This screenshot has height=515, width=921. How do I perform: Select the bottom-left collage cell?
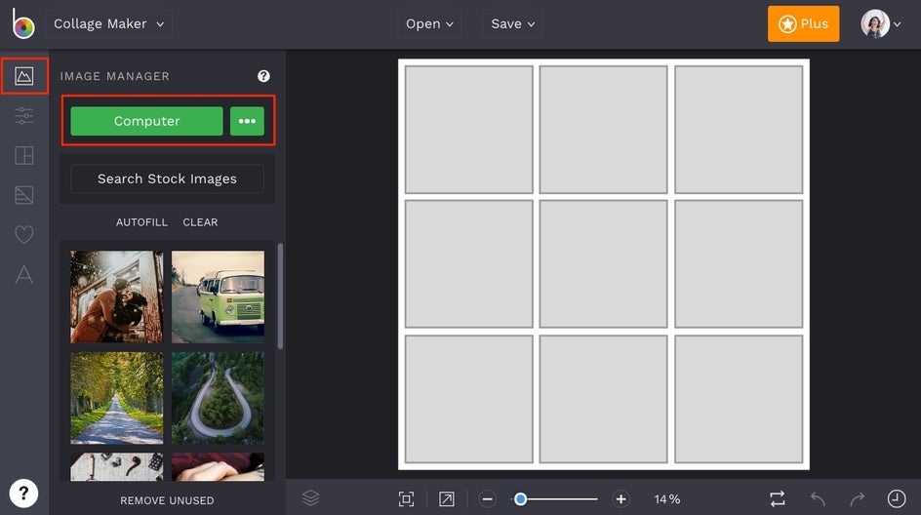tap(468, 399)
